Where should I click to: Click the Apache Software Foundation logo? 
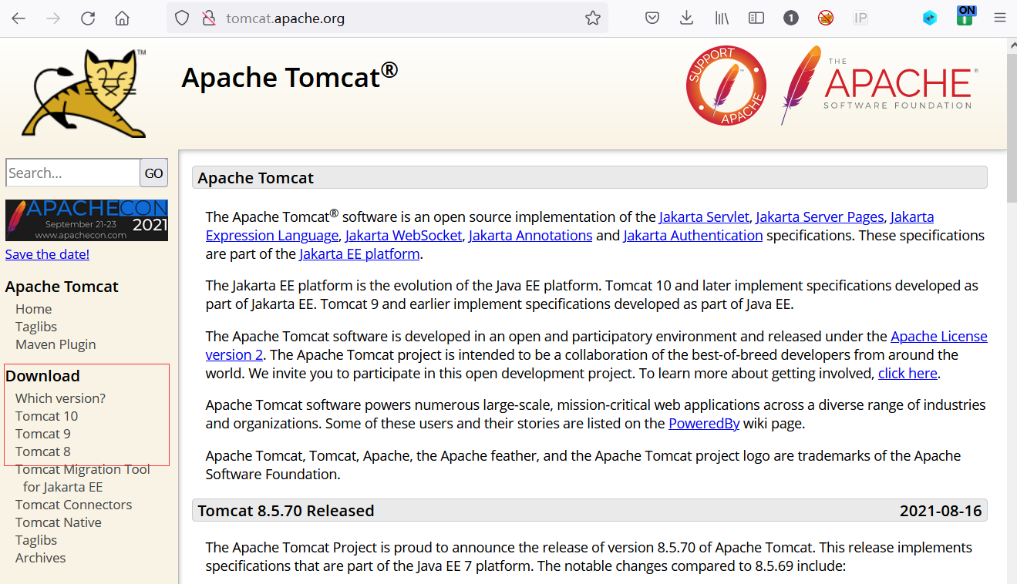pyautogui.click(x=880, y=86)
